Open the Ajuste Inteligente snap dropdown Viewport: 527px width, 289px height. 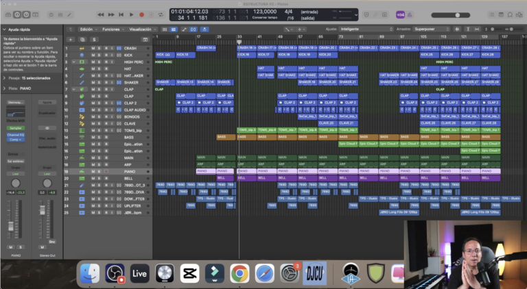pos(366,29)
